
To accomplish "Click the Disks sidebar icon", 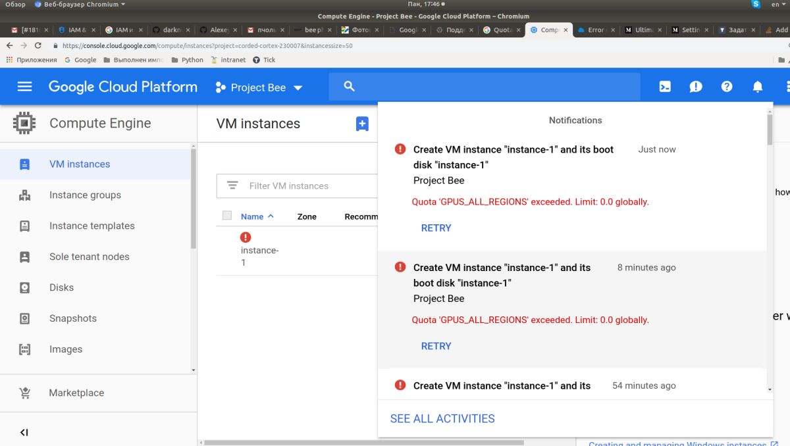I will [25, 288].
